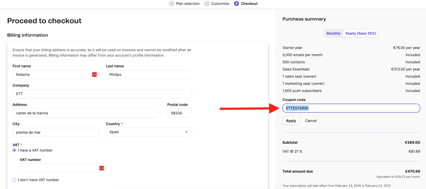Click the City field showing premia de mar

point(55,132)
